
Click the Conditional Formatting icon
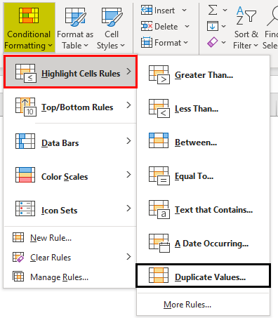tap(29, 15)
